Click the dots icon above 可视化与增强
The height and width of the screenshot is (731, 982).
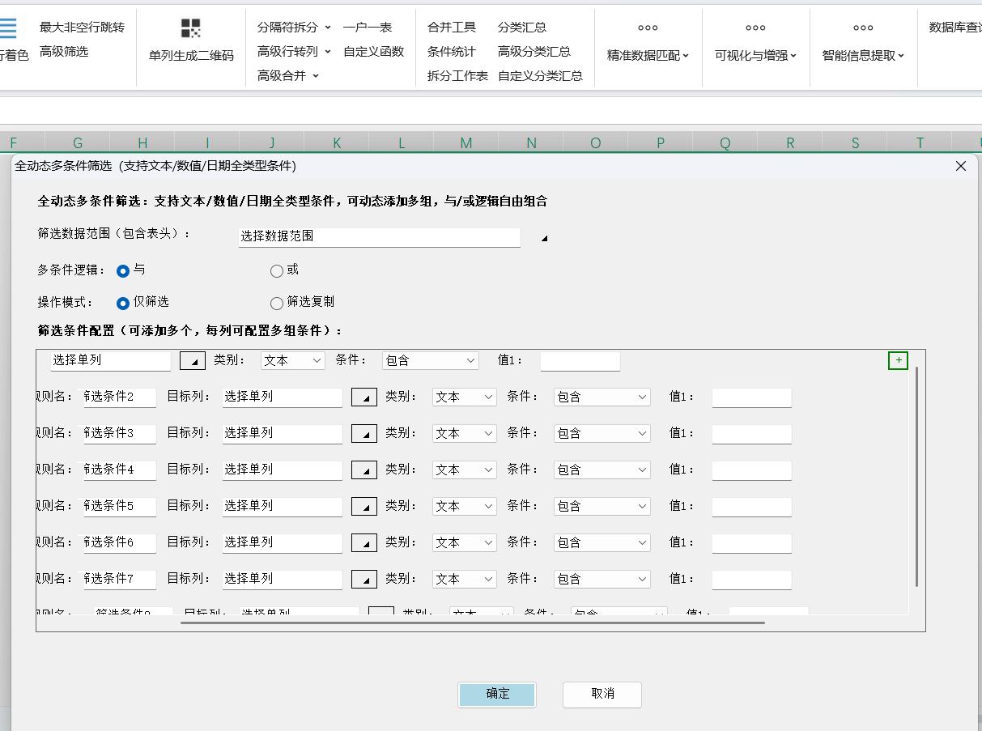(755, 27)
